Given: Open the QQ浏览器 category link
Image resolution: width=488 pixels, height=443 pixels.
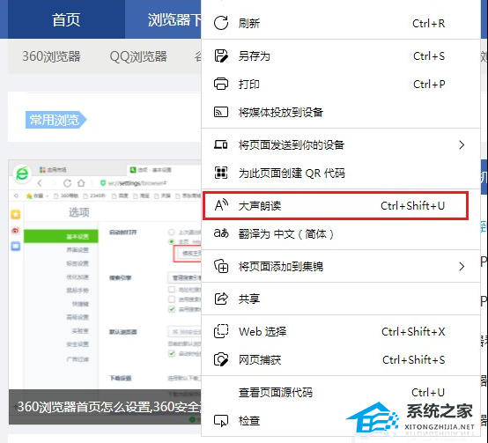Looking at the screenshot, I should pyautogui.click(x=138, y=56).
